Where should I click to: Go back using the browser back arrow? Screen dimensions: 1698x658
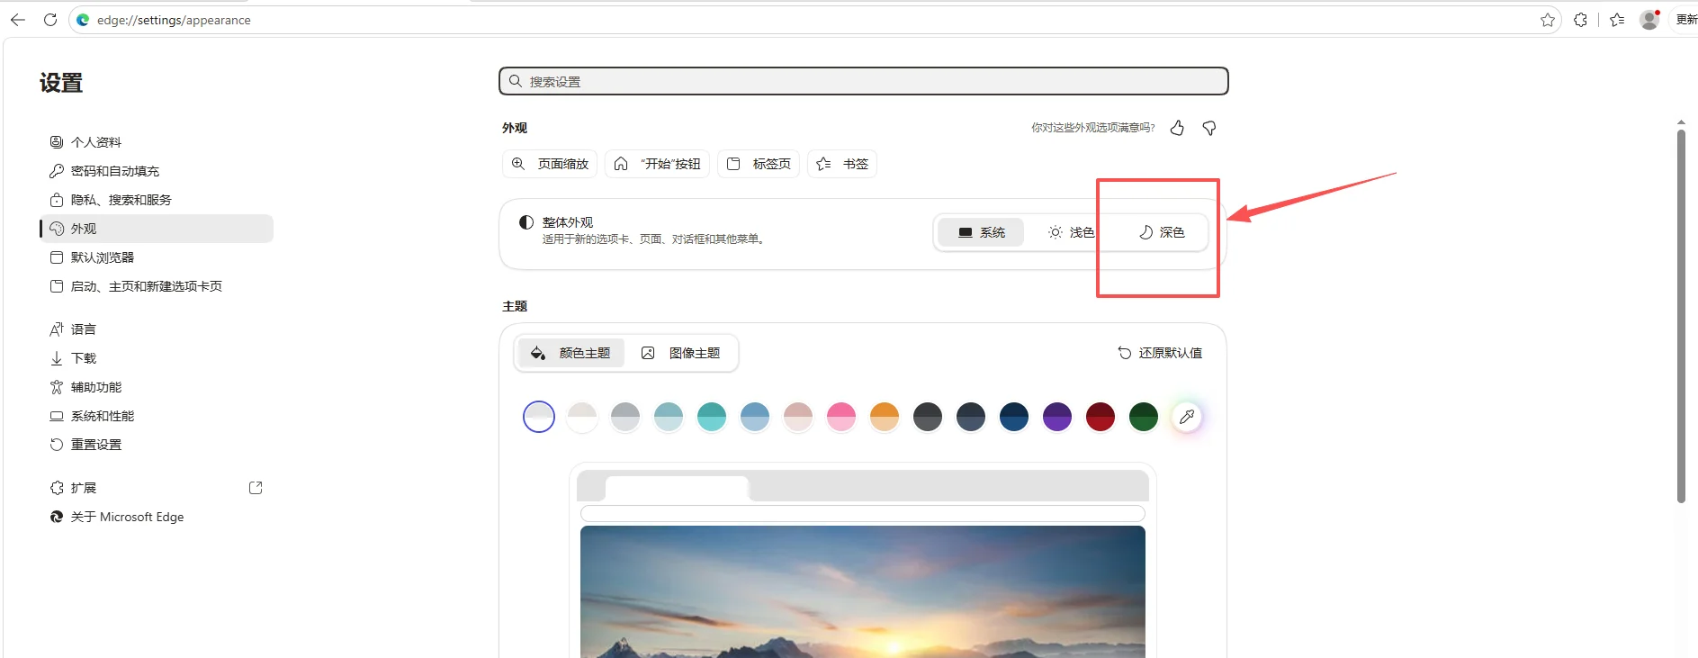[x=18, y=20]
